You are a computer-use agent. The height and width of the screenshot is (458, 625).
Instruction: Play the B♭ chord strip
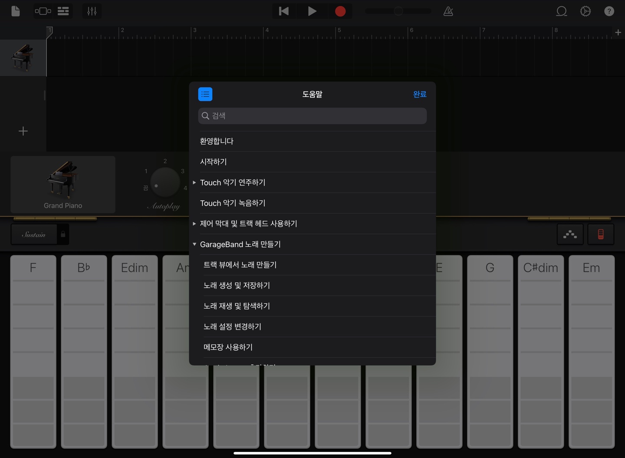point(84,352)
